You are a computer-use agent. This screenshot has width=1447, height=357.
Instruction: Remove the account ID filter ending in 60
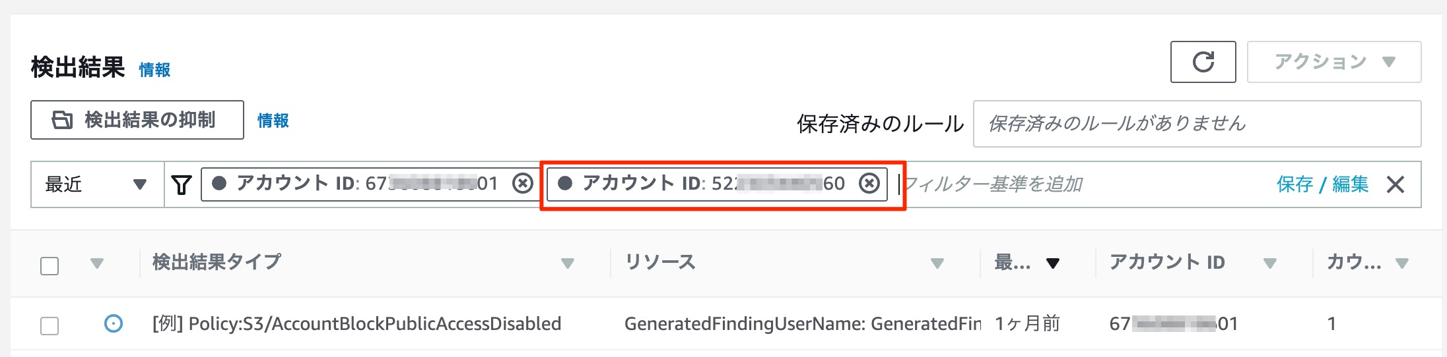[869, 183]
